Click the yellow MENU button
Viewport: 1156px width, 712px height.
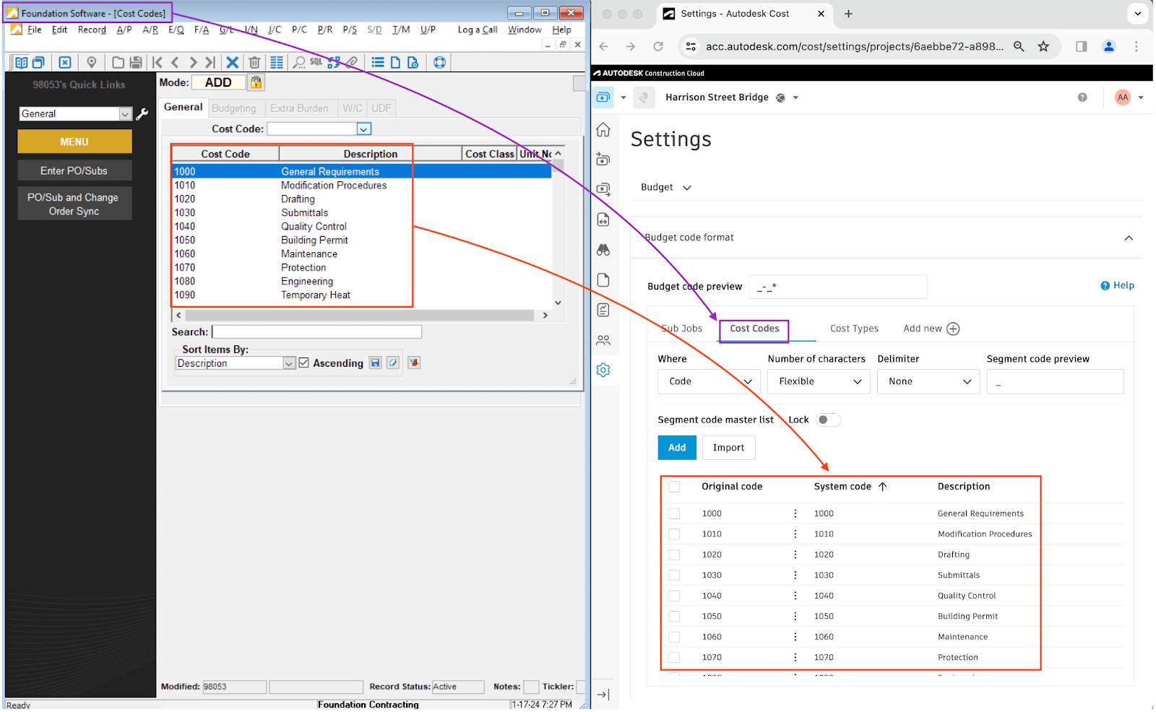coord(74,142)
